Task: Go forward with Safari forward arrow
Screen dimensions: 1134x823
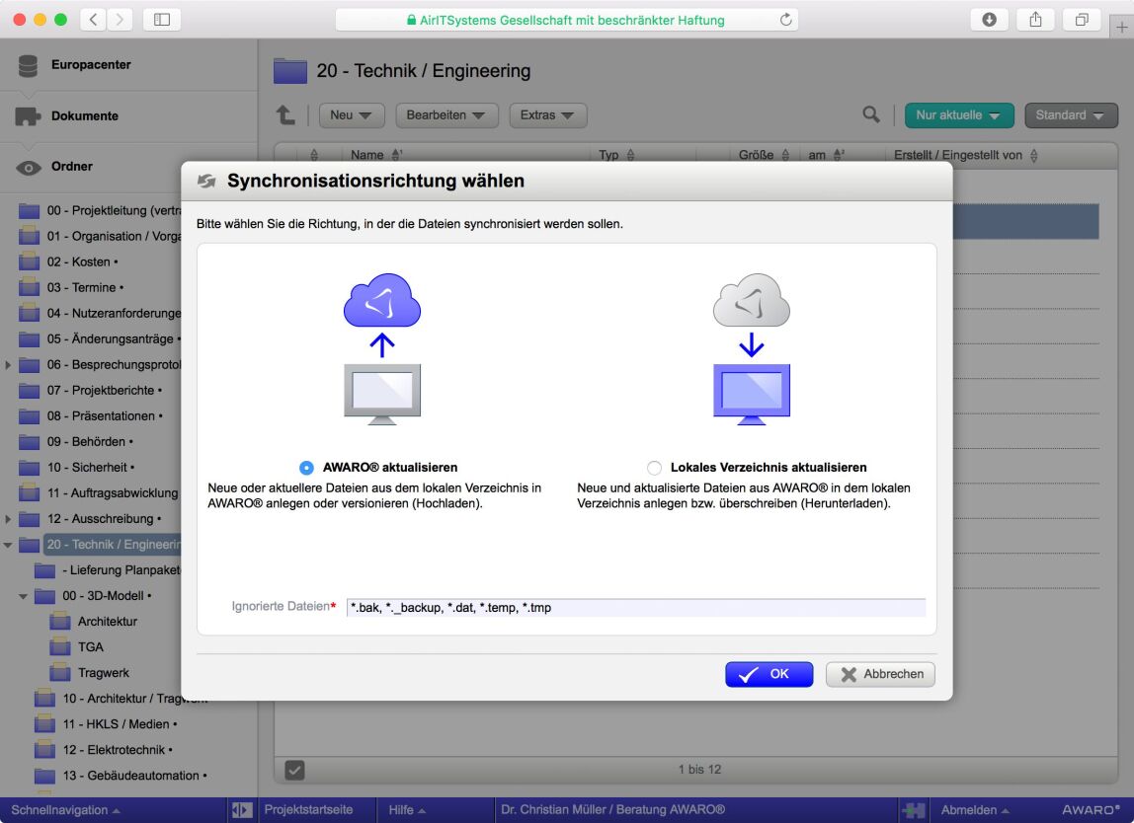Action: pos(121,20)
